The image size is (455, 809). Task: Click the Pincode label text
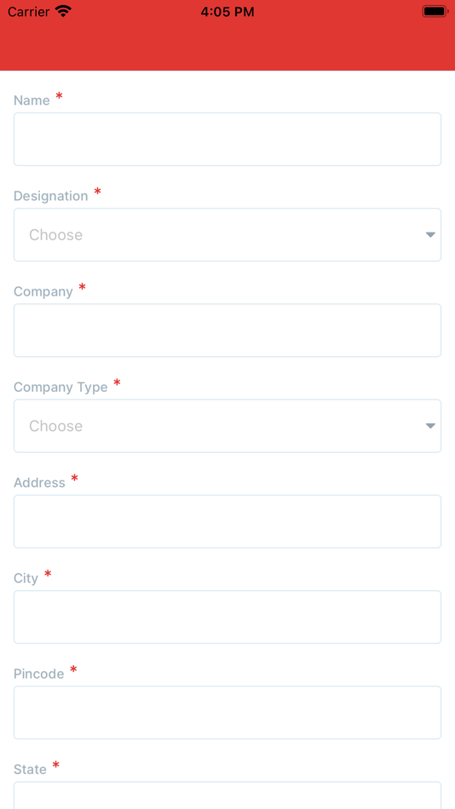point(38,674)
